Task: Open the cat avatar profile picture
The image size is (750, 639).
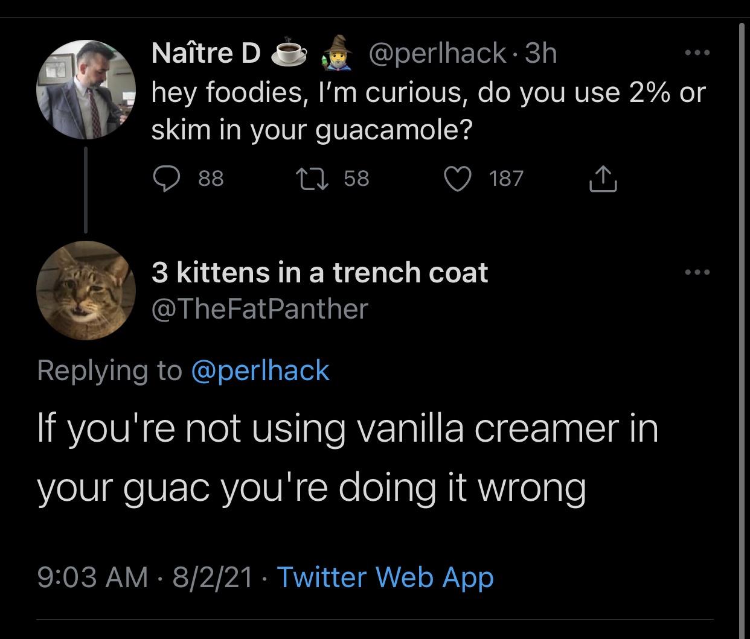Action: coord(86,290)
